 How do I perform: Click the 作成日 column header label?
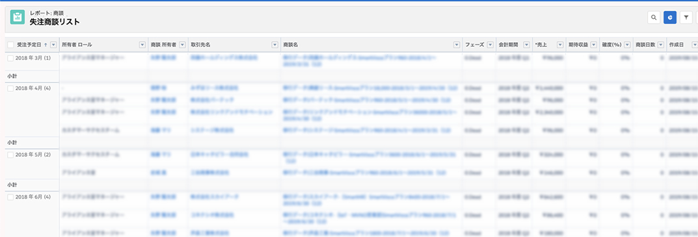pos(677,45)
